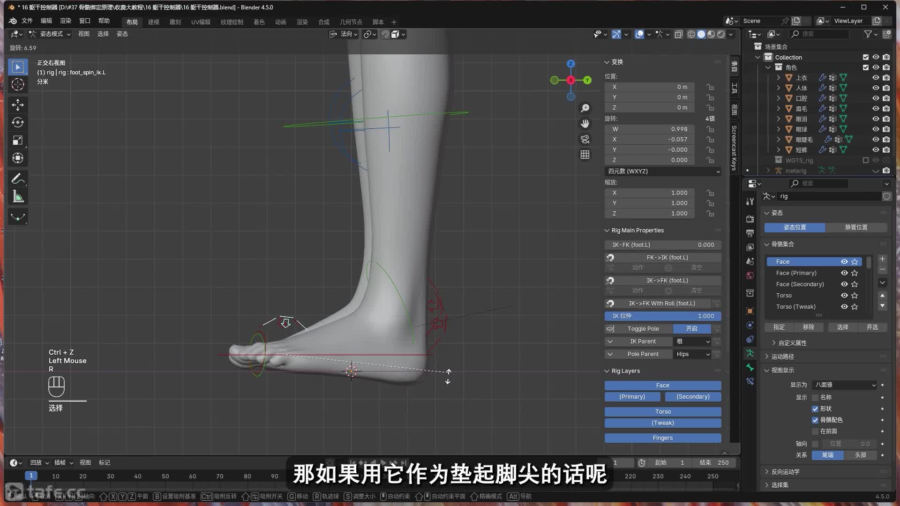Click the timeline frame 1 marker
This screenshot has height=506, width=900.
coord(31,476)
